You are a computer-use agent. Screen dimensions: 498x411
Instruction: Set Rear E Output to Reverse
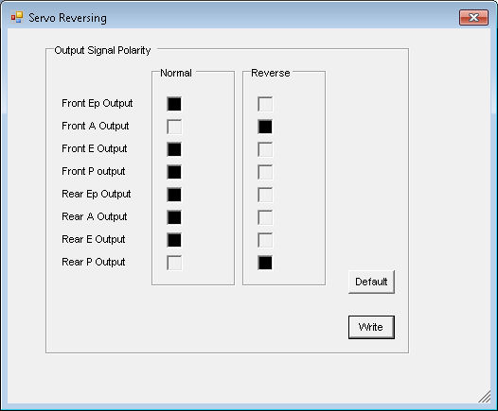click(x=265, y=240)
